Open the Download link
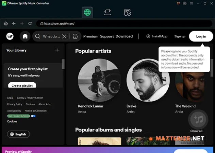This screenshot has height=153, width=215. (124, 36)
